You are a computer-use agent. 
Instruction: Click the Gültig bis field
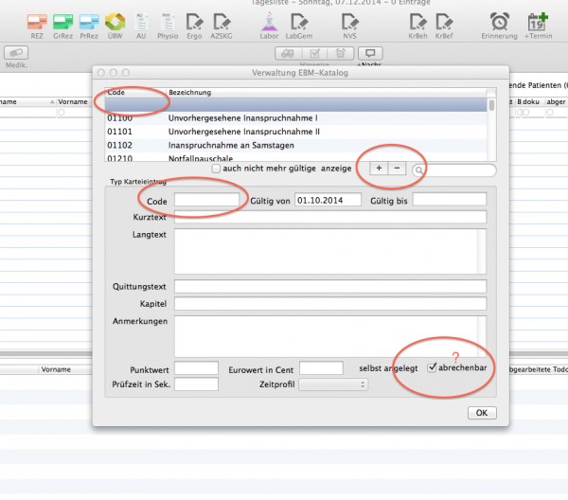pyautogui.click(x=450, y=199)
